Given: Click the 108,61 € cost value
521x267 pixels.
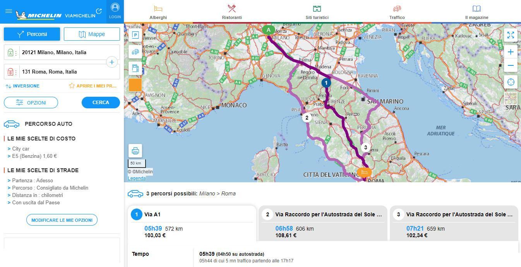Looking at the screenshot, I should point(286,235).
